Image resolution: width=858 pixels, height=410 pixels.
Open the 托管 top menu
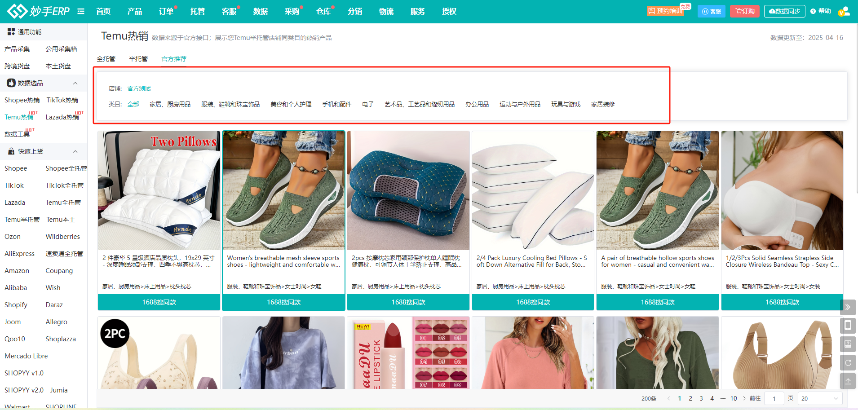coord(198,11)
